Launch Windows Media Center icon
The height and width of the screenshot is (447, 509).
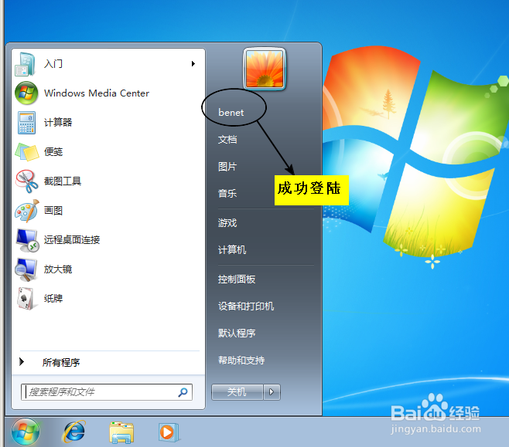pos(26,93)
